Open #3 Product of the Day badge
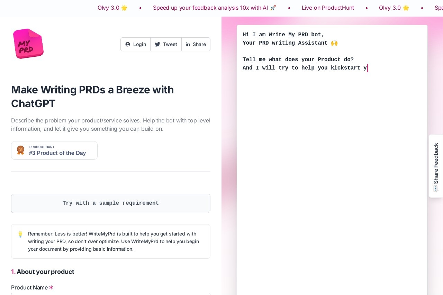The width and height of the screenshot is (443, 295). (54, 150)
